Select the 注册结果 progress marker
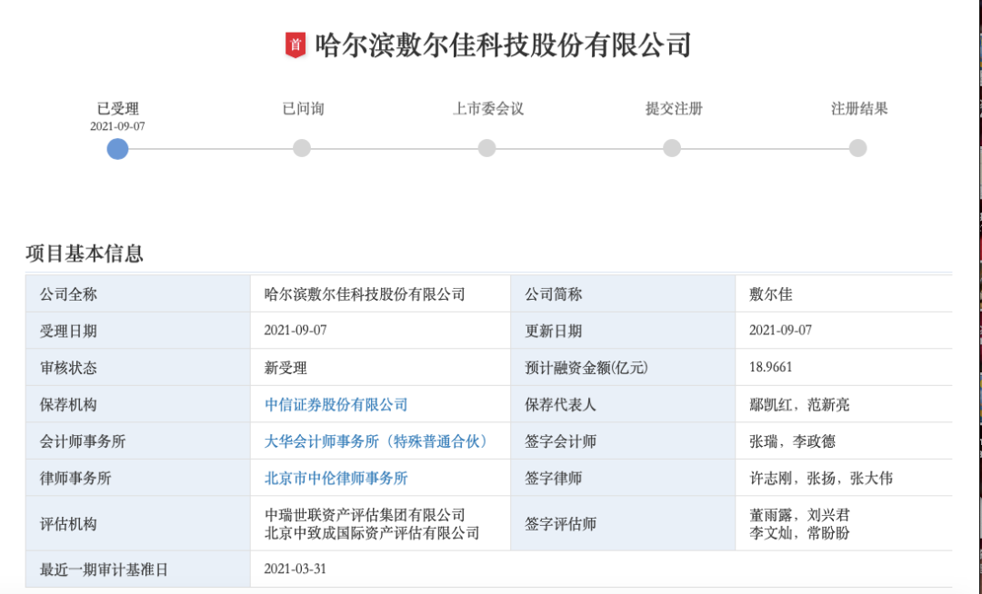Screen dimensions: 982x594 pyautogui.click(x=858, y=148)
